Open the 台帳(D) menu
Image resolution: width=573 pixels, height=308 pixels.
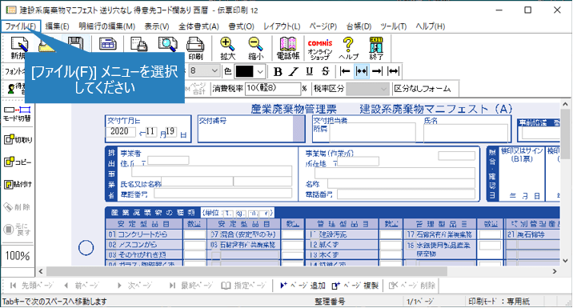[359, 26]
